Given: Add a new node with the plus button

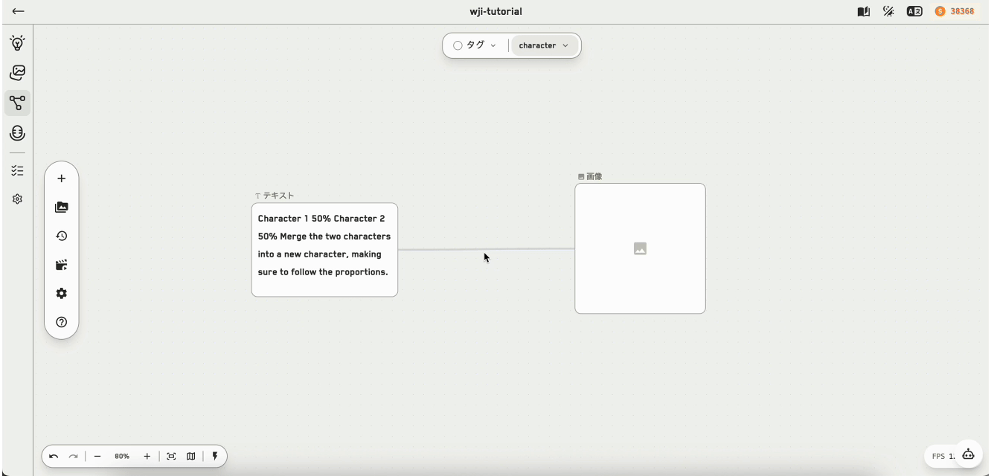Looking at the screenshot, I should pos(62,178).
